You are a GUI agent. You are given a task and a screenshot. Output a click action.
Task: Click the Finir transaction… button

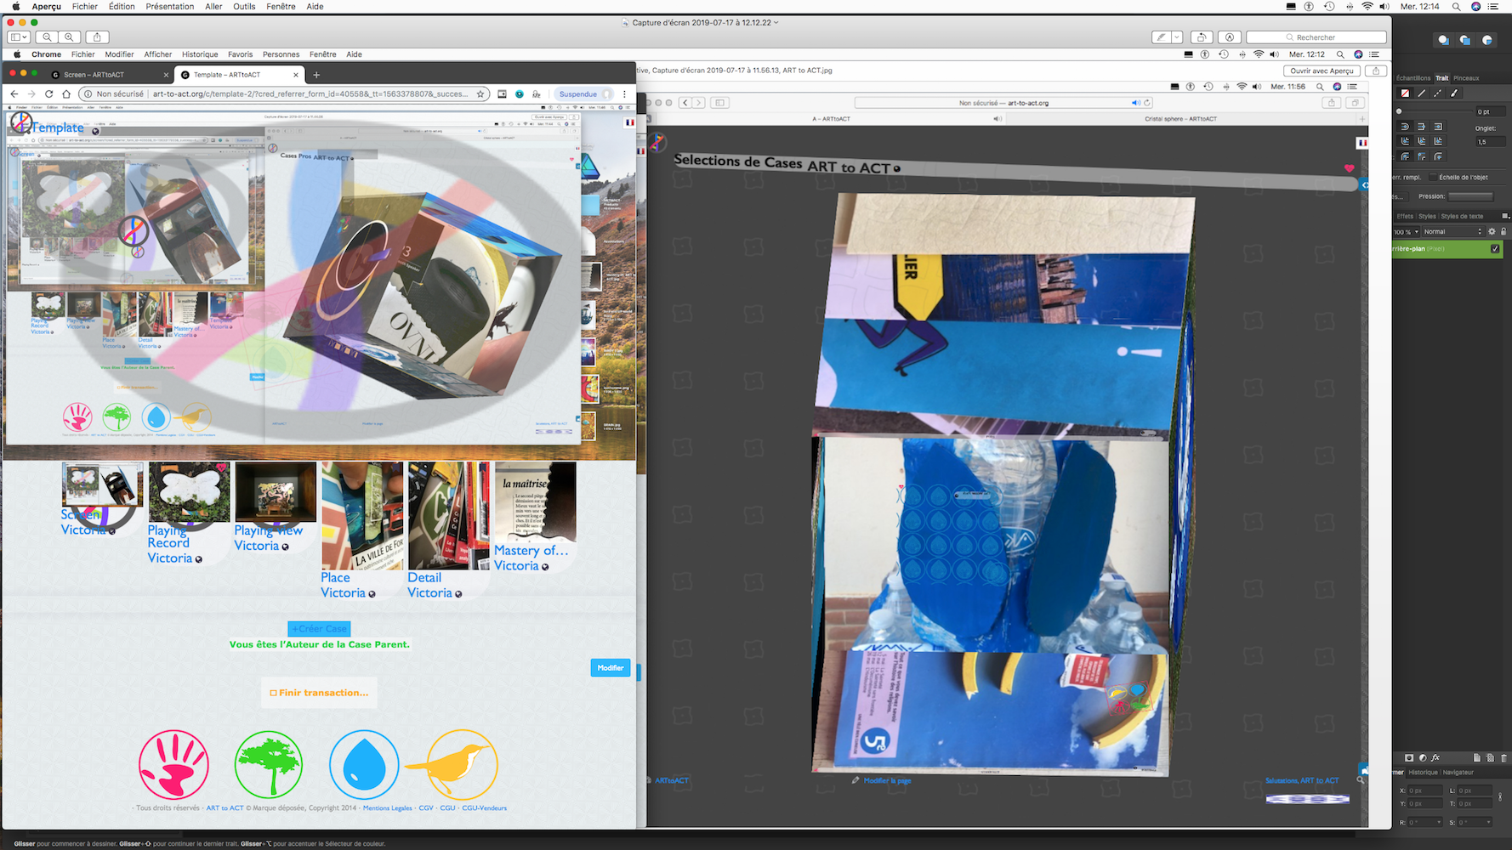click(319, 693)
